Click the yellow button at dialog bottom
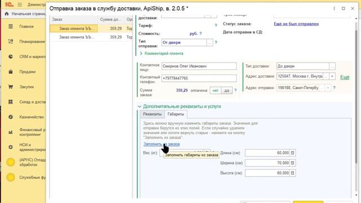Screen dimensions: 361x203 308,202
